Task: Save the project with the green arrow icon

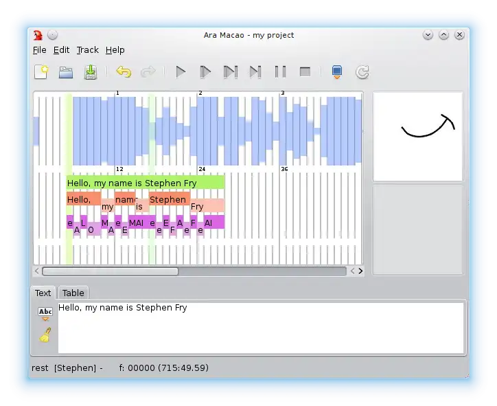Action: click(x=91, y=72)
